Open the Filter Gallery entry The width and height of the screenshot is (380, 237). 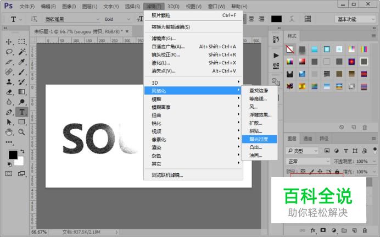point(193,38)
